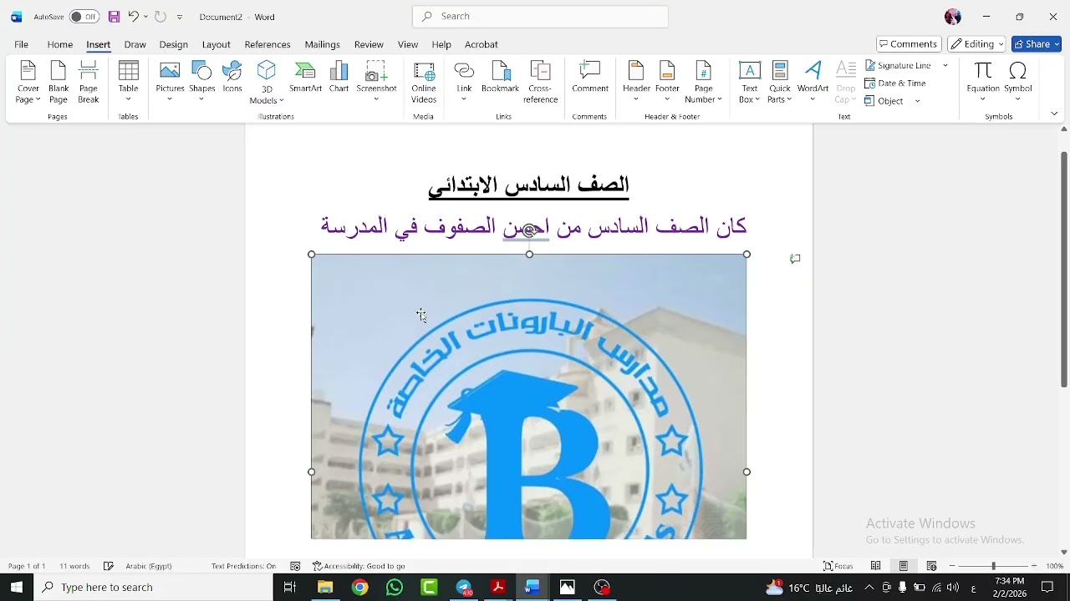Undo the last action
The width and height of the screenshot is (1070, 601).
tap(133, 17)
